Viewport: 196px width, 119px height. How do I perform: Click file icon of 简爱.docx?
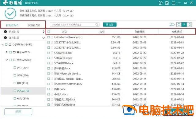click(52, 89)
